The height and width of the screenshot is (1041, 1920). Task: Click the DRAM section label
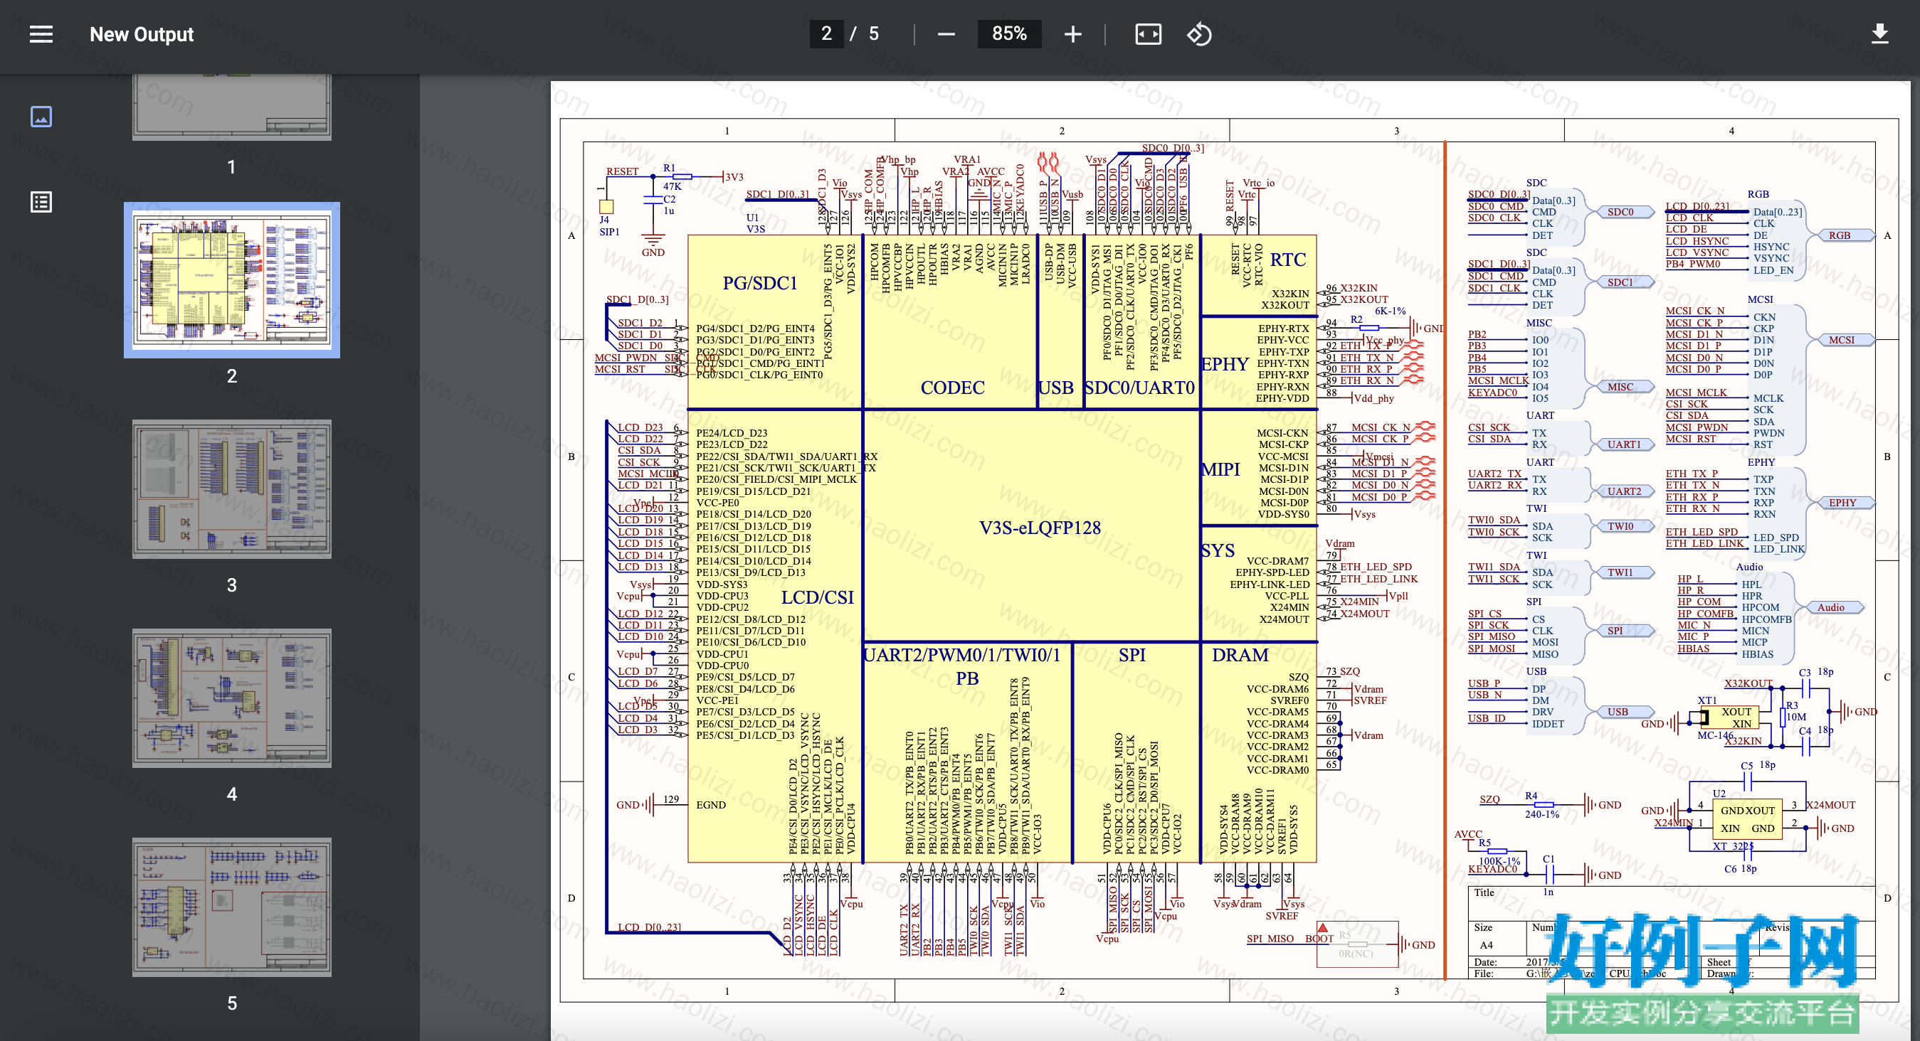1240,656
